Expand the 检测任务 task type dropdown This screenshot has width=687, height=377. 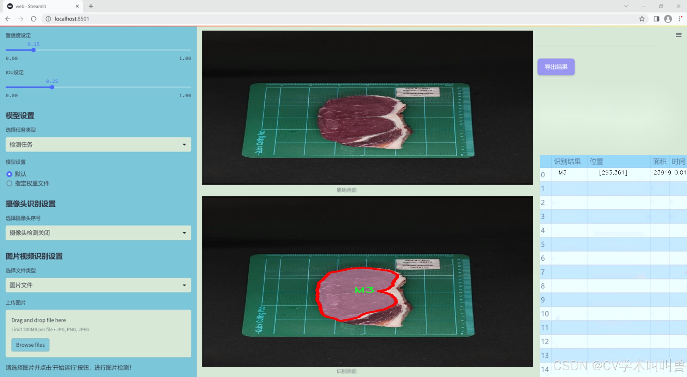(98, 144)
